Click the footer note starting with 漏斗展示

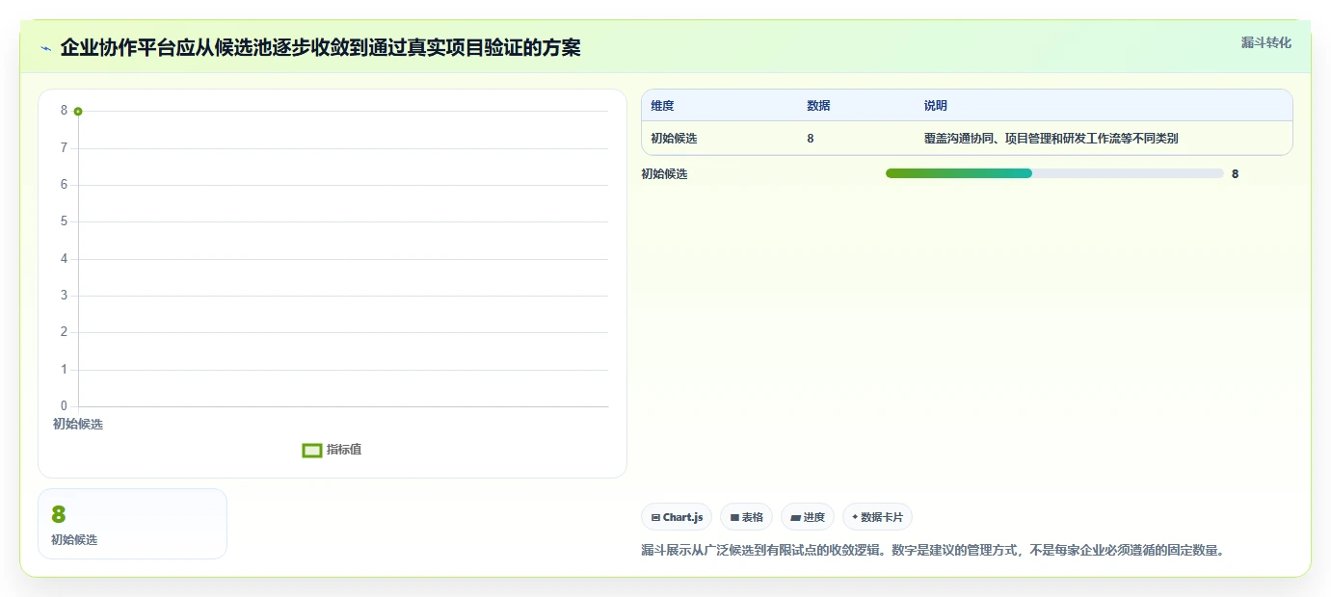point(932,551)
